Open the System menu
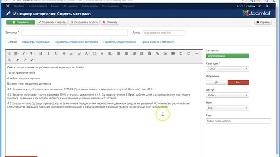 (19, 6)
